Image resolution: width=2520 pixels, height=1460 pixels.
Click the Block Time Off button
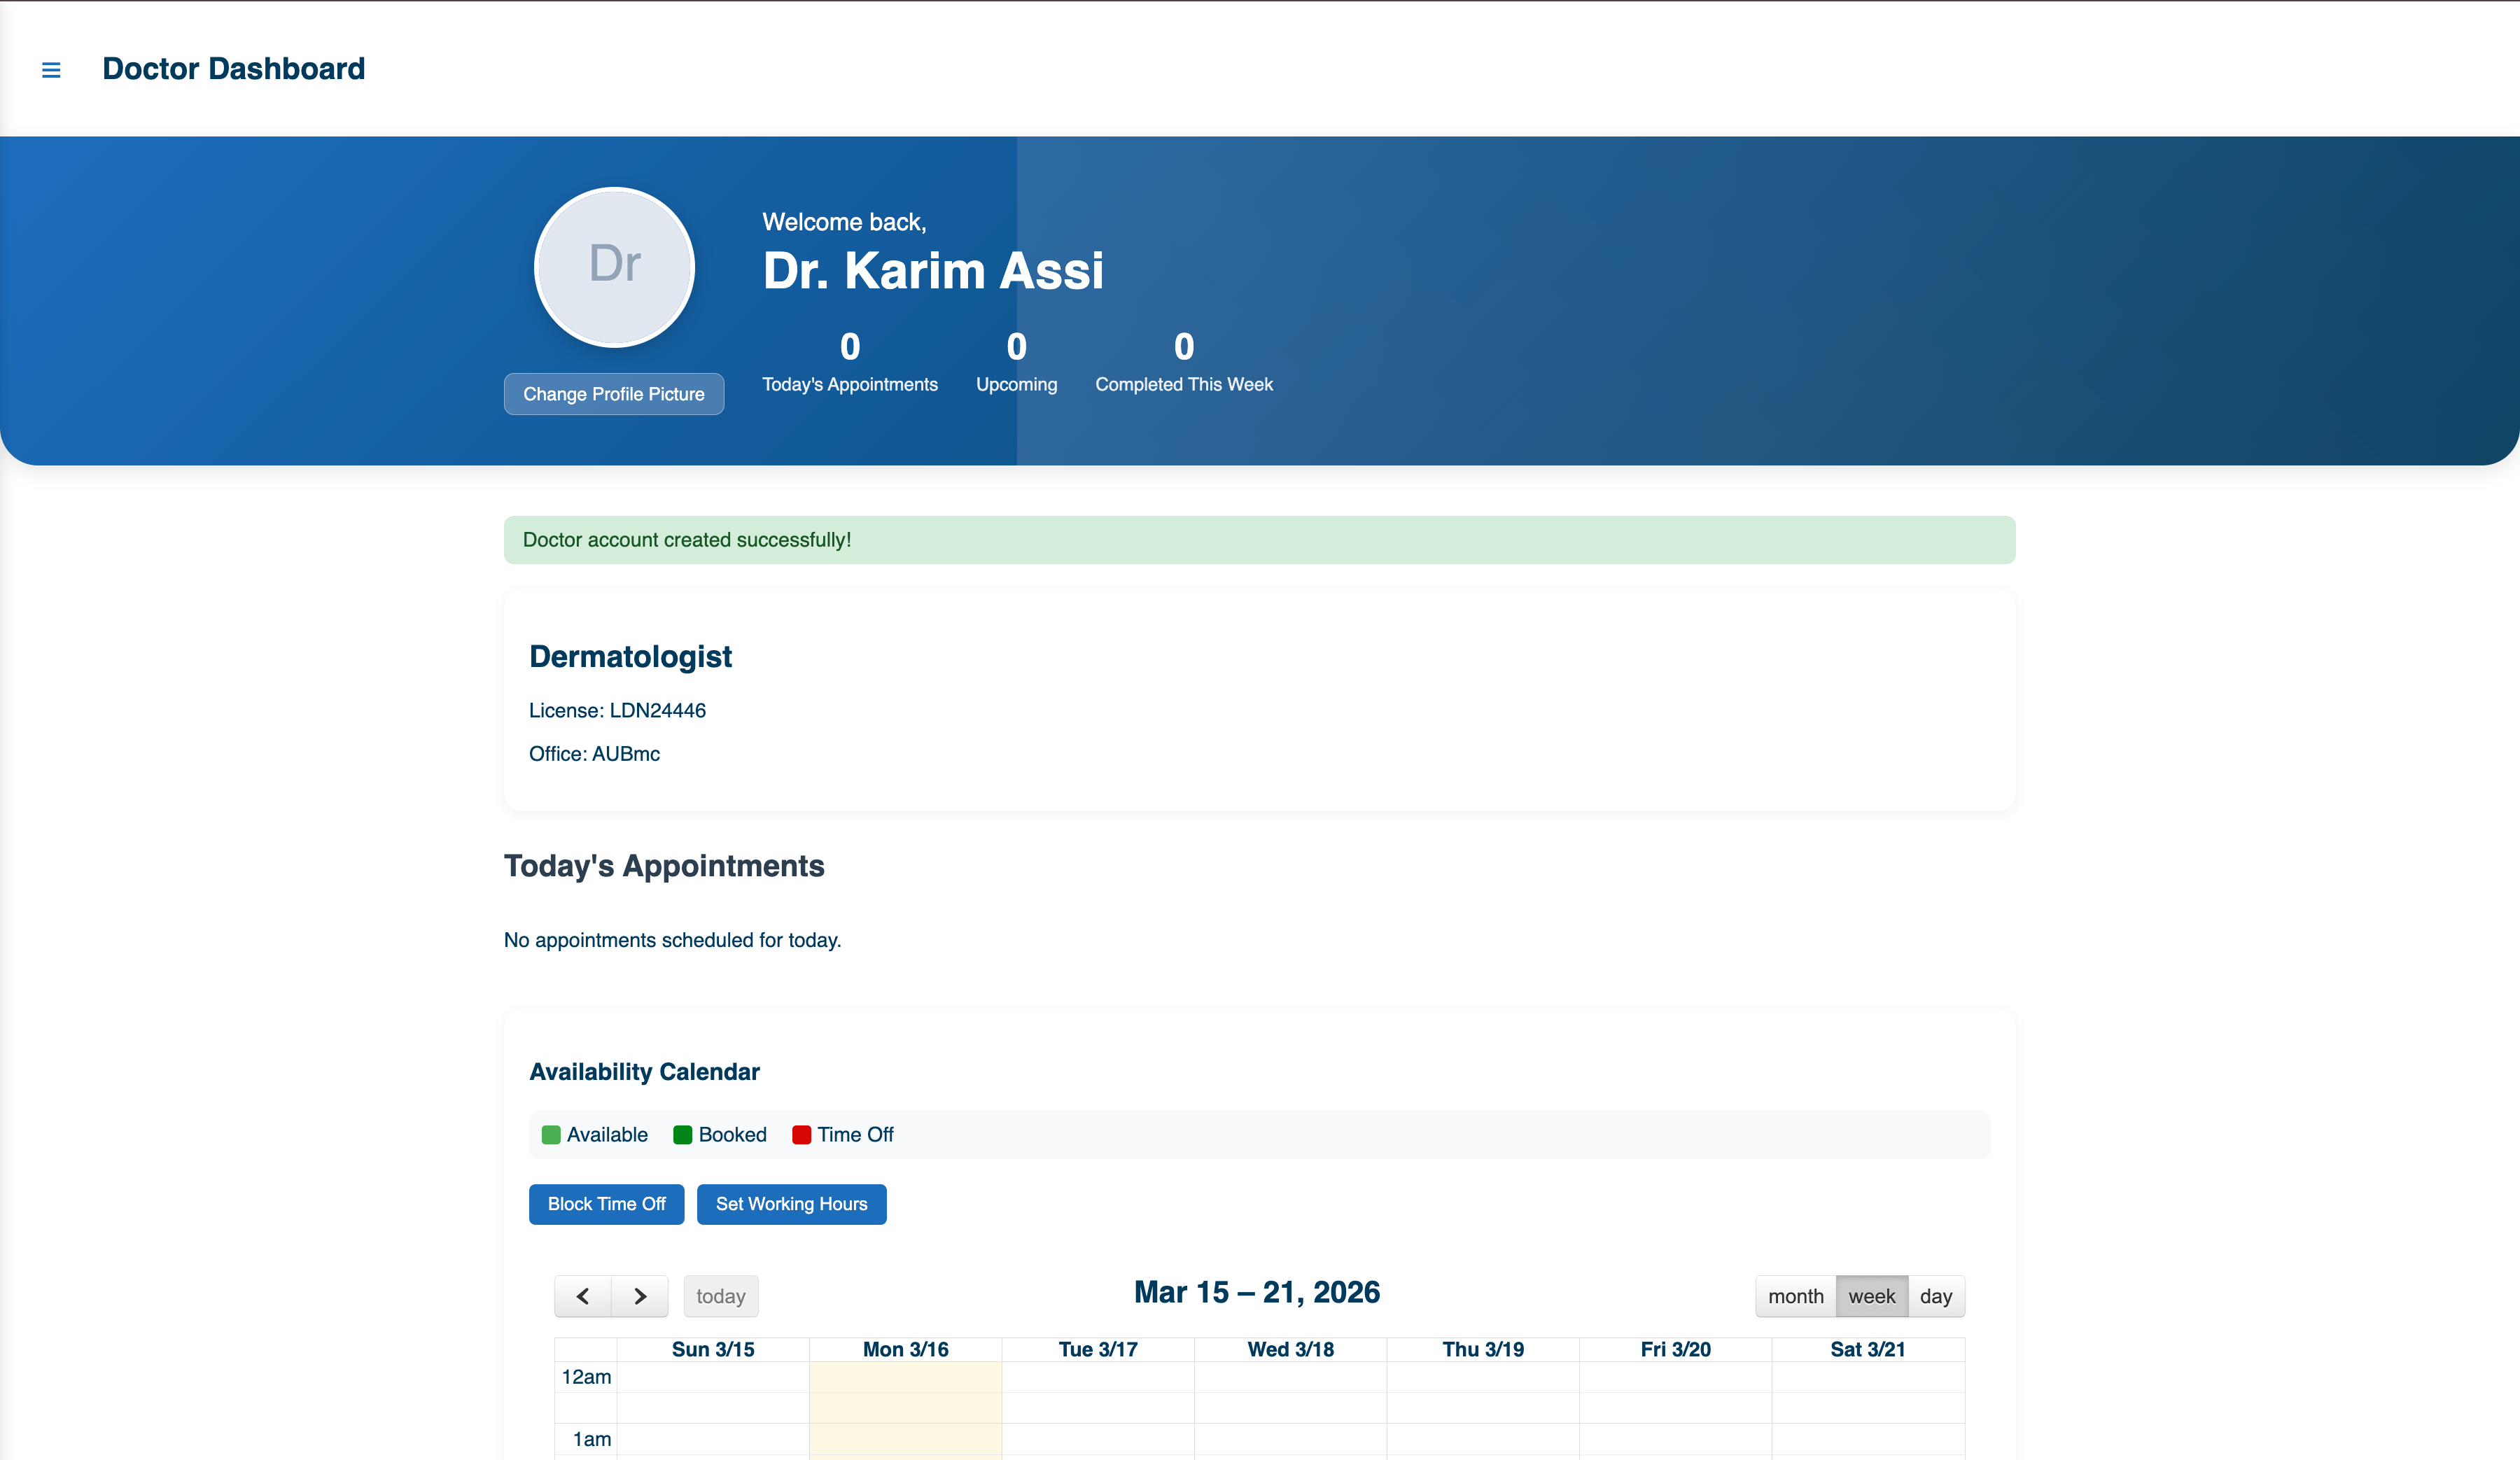click(x=606, y=1204)
